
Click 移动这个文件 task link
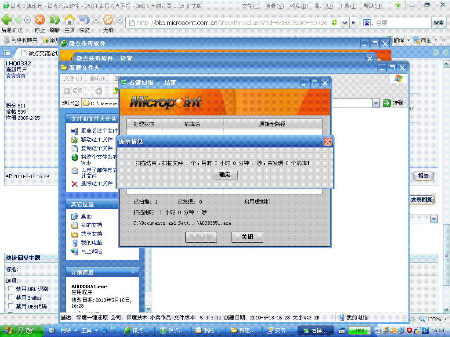[x=97, y=140]
